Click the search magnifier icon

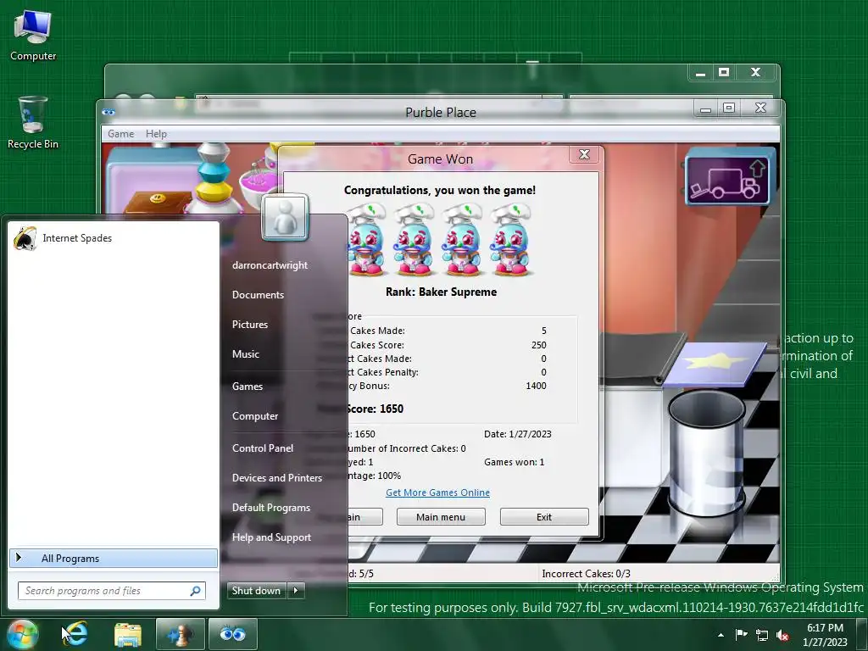pyautogui.click(x=195, y=591)
